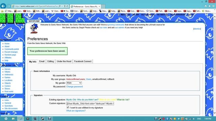Click the Users group link
Viewport: 216px width, 121px height.
pos(88,79)
